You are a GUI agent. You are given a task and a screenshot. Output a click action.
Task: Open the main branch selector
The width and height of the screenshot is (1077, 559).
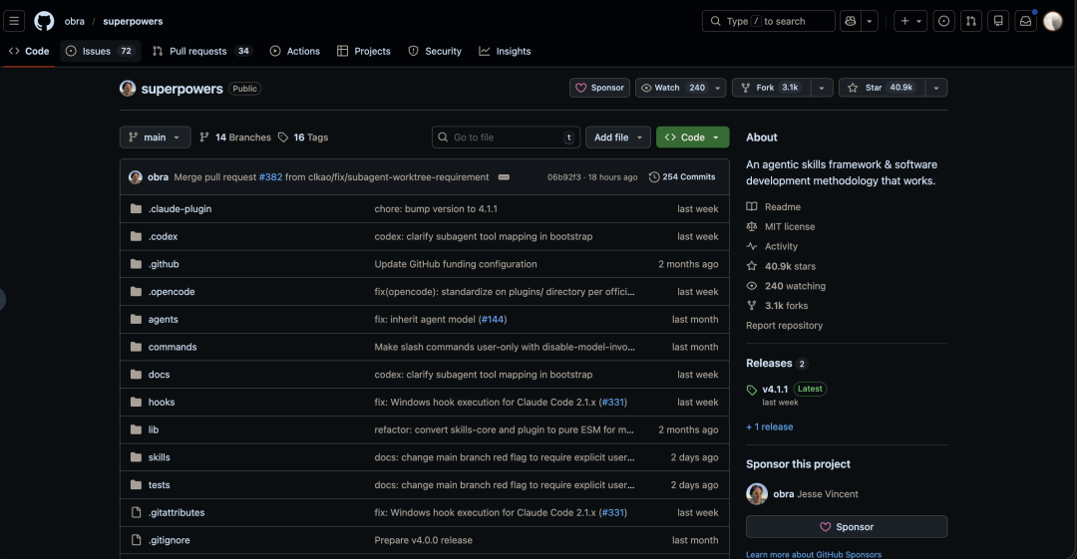point(156,138)
